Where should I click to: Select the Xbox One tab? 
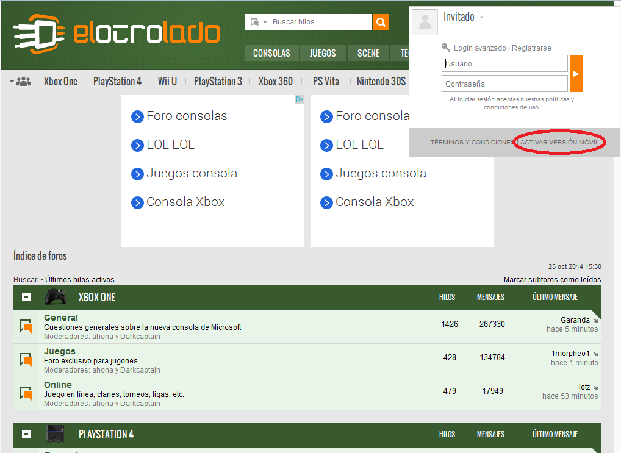click(60, 82)
